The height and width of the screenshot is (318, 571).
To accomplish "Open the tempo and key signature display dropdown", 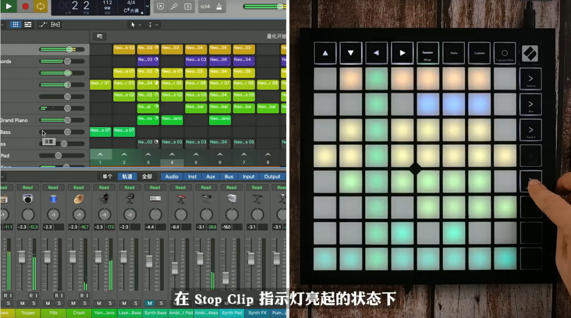I will (x=147, y=6).
